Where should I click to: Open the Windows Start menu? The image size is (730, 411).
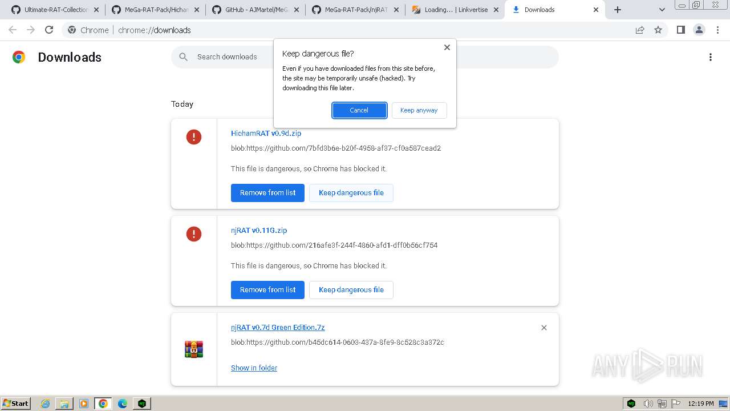coord(16,404)
